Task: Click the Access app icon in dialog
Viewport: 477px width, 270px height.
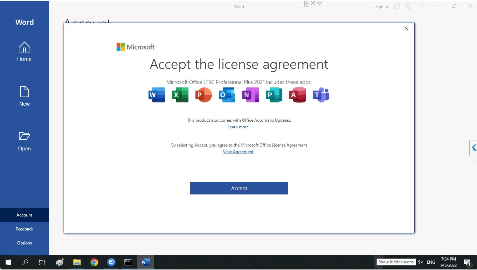Action: (x=297, y=95)
